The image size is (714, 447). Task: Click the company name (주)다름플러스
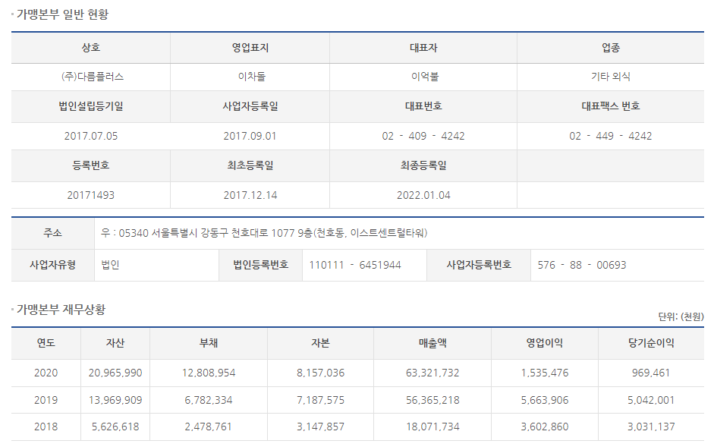[x=93, y=77]
